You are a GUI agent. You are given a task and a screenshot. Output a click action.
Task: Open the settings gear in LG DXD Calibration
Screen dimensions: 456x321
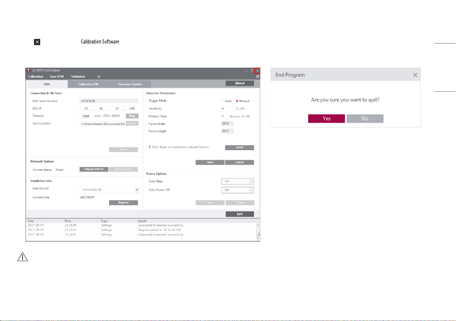tap(258, 77)
